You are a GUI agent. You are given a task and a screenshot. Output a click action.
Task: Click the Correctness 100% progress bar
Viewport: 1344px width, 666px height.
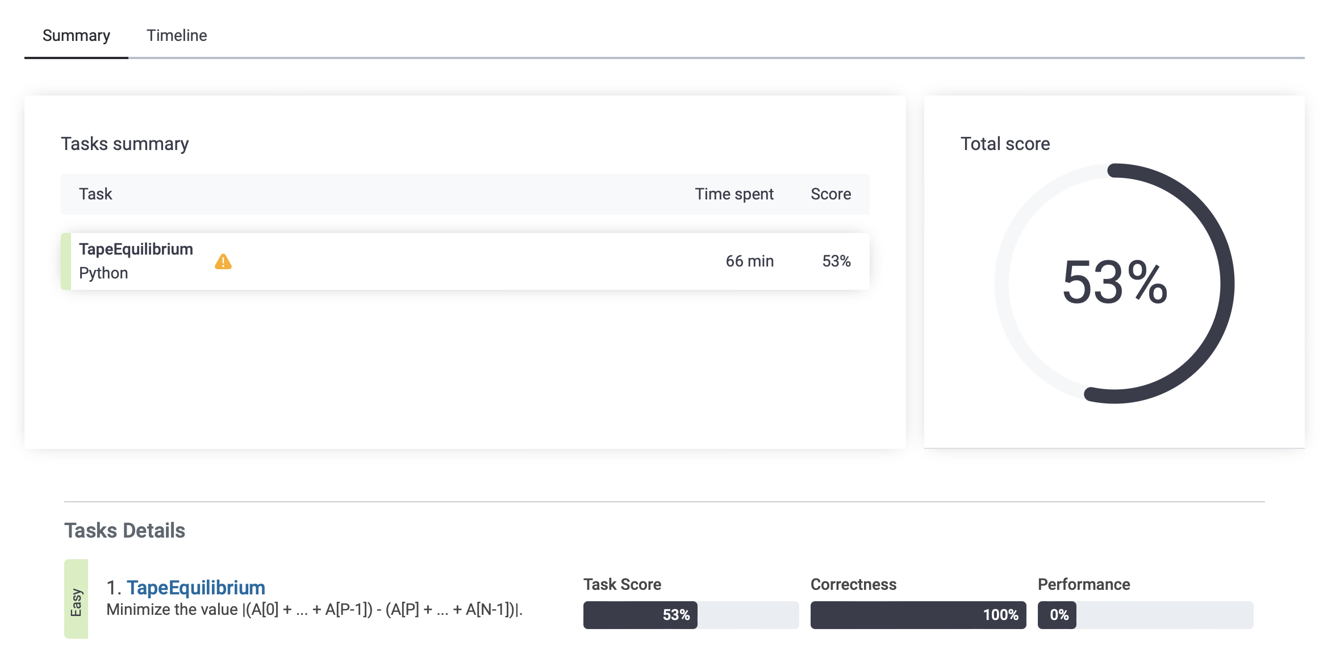[x=917, y=615]
